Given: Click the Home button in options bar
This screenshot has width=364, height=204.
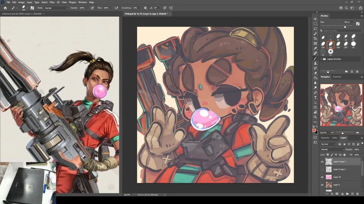Looking at the screenshot, I should tap(5, 8).
